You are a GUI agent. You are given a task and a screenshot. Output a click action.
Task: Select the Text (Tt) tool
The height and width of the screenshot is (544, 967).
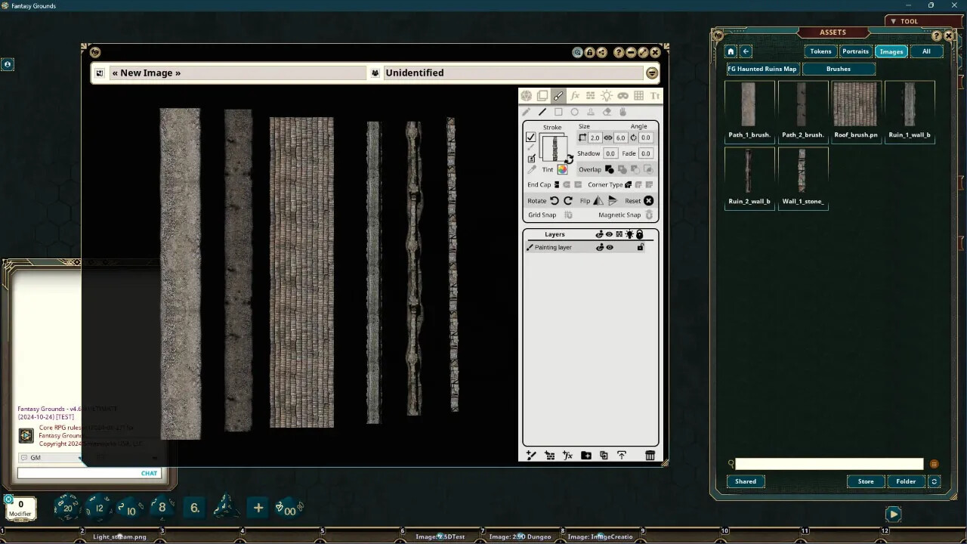[655, 96]
